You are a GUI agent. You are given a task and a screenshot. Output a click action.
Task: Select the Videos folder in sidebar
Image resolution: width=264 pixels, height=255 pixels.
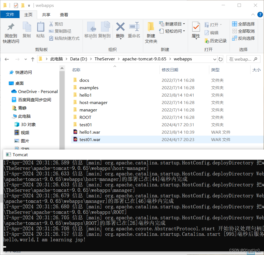pos(22,133)
